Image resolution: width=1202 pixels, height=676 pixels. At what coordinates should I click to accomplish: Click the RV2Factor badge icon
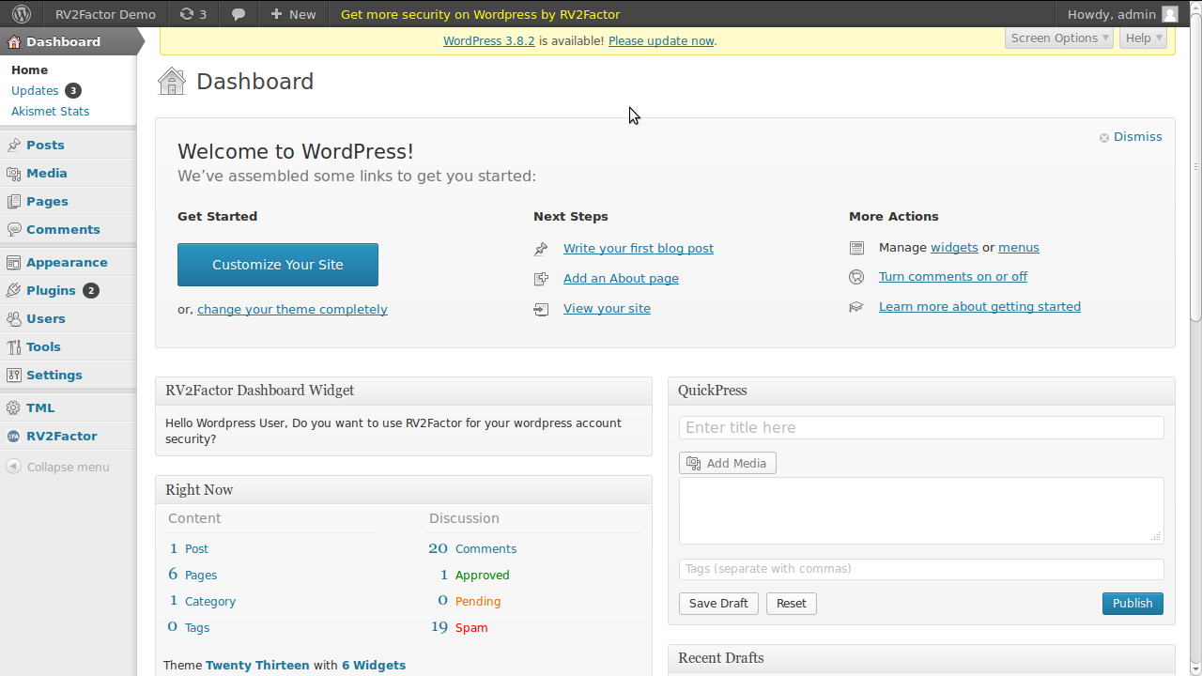(x=13, y=436)
